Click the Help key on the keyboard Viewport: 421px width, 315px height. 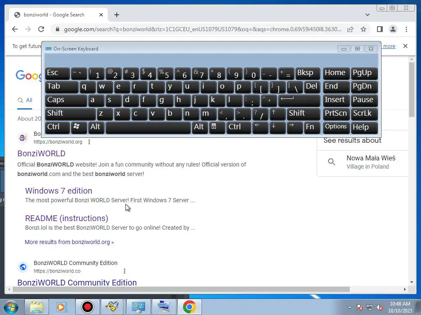[364, 128]
